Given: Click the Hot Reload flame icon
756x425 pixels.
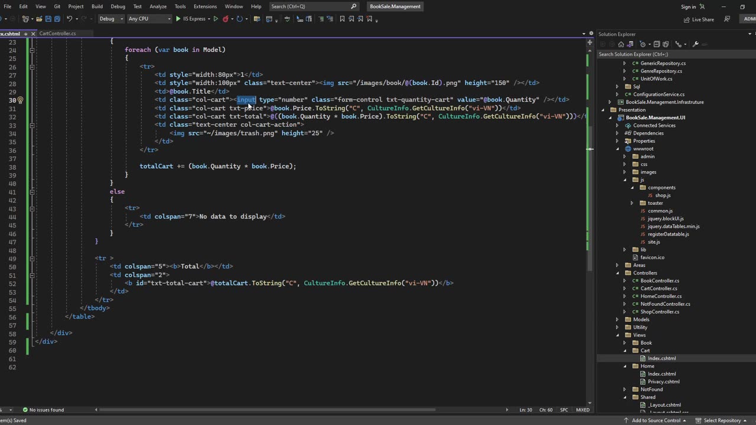Looking at the screenshot, I should 226,19.
